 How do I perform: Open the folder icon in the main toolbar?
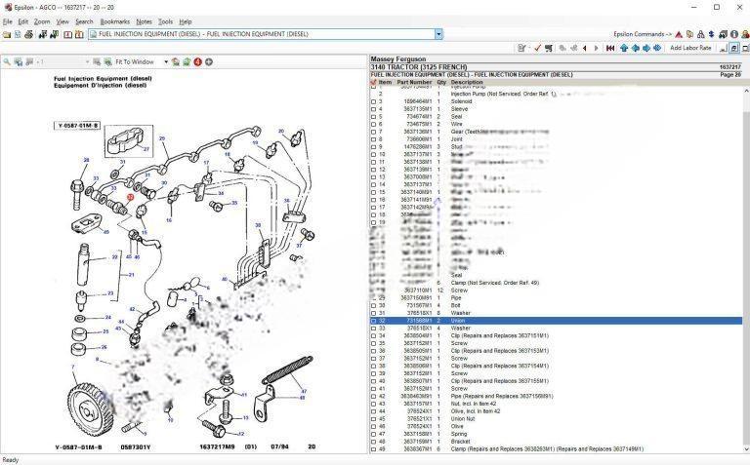tap(7, 34)
